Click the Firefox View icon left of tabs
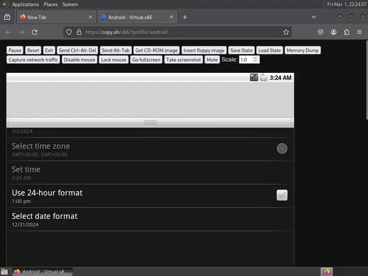This screenshot has width=368, height=276. coord(7,17)
